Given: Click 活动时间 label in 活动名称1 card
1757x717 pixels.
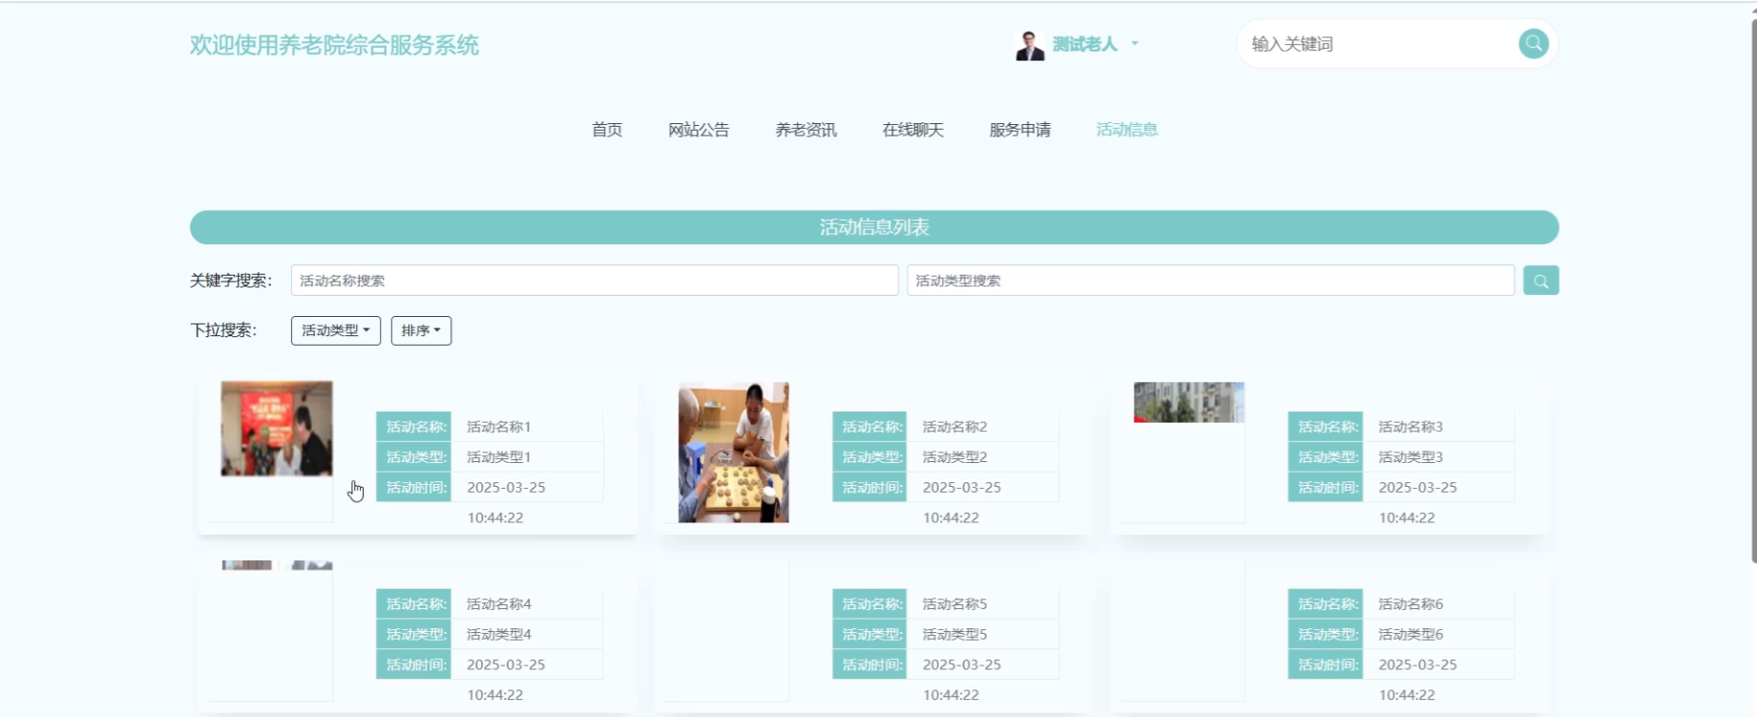Looking at the screenshot, I should pos(414,488).
